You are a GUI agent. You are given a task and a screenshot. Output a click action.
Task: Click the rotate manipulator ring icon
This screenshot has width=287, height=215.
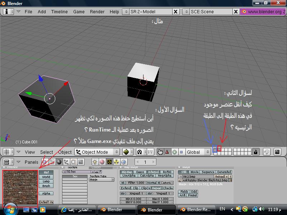click(x=174, y=152)
